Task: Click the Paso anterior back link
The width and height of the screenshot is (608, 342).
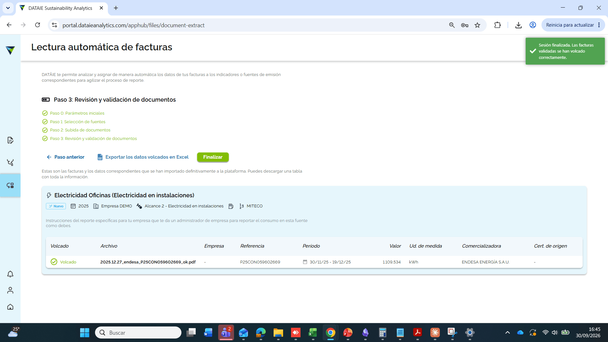Action: [x=66, y=157]
